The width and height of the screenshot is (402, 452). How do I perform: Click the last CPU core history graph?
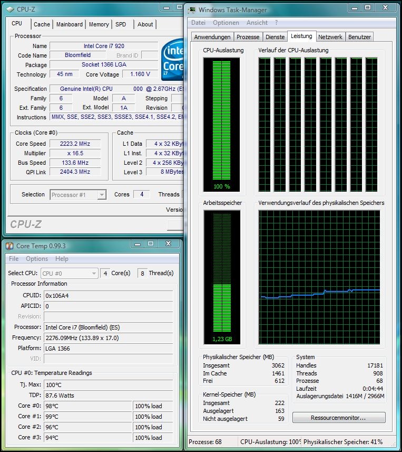tap(371, 124)
